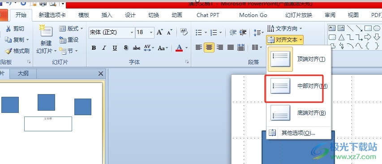Open the Copy (复制) dropdown arrow

tap(27, 39)
